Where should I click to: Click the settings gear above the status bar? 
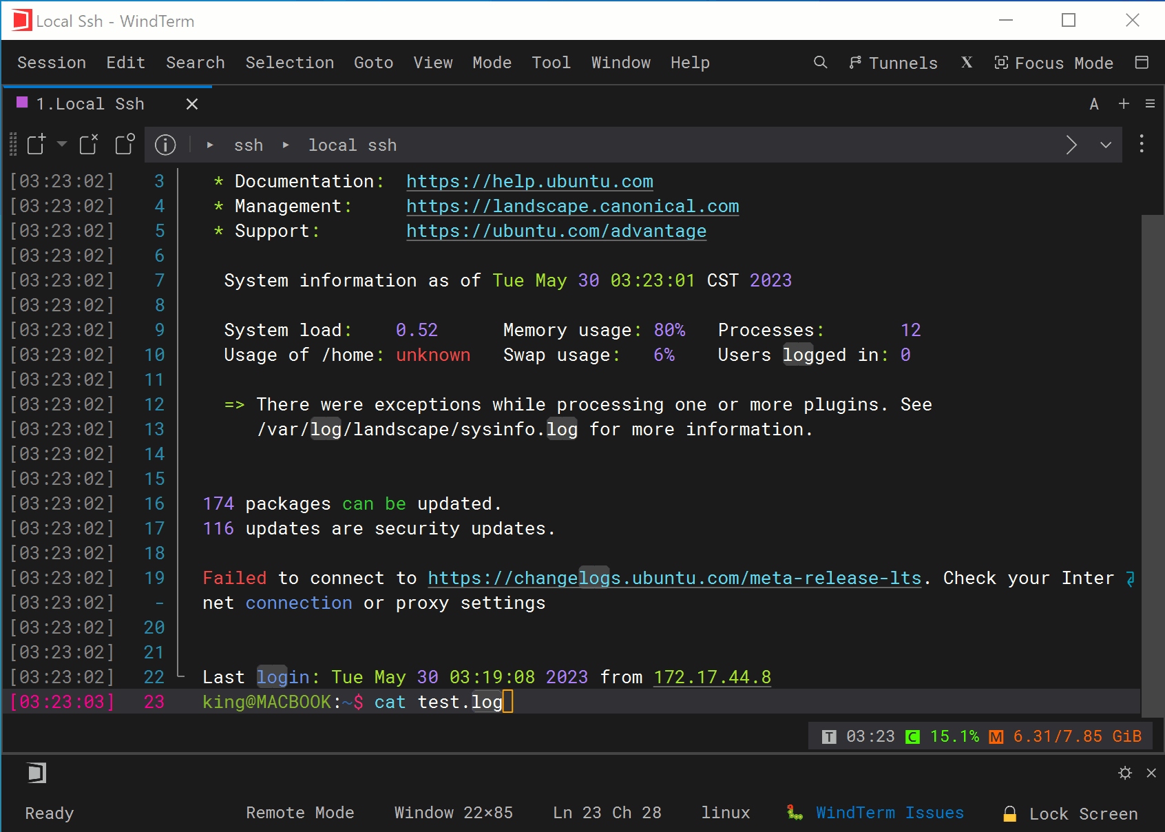pos(1125,773)
